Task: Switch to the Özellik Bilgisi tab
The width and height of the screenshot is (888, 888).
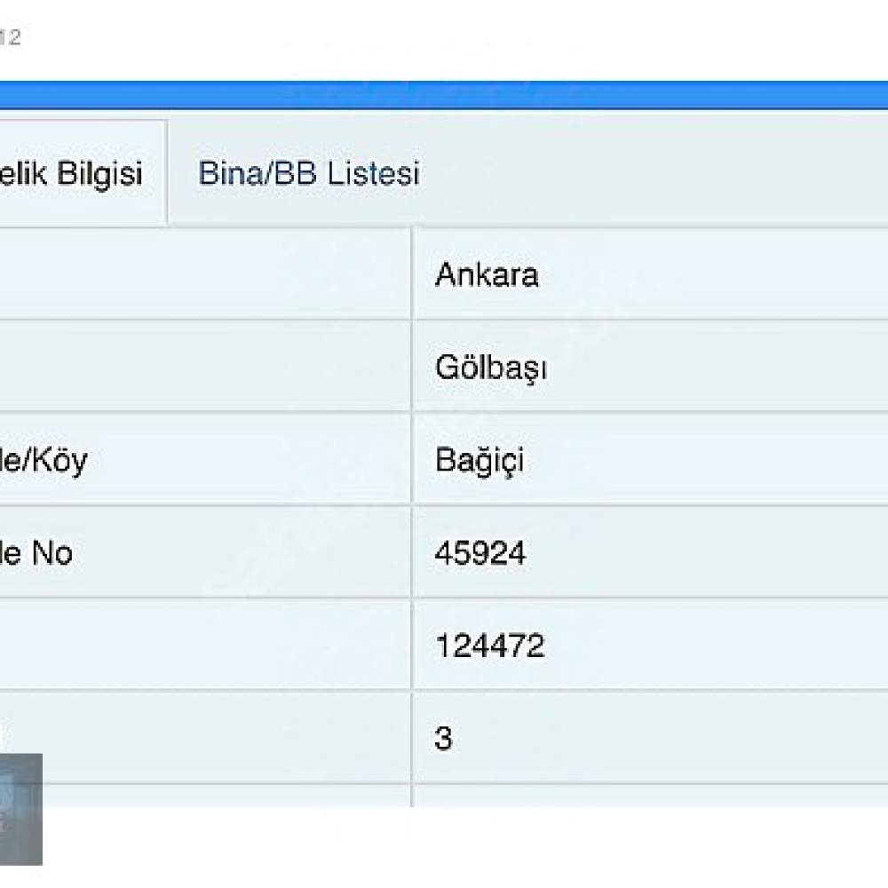Action: point(78,173)
